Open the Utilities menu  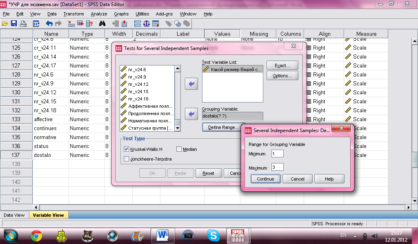(142, 14)
